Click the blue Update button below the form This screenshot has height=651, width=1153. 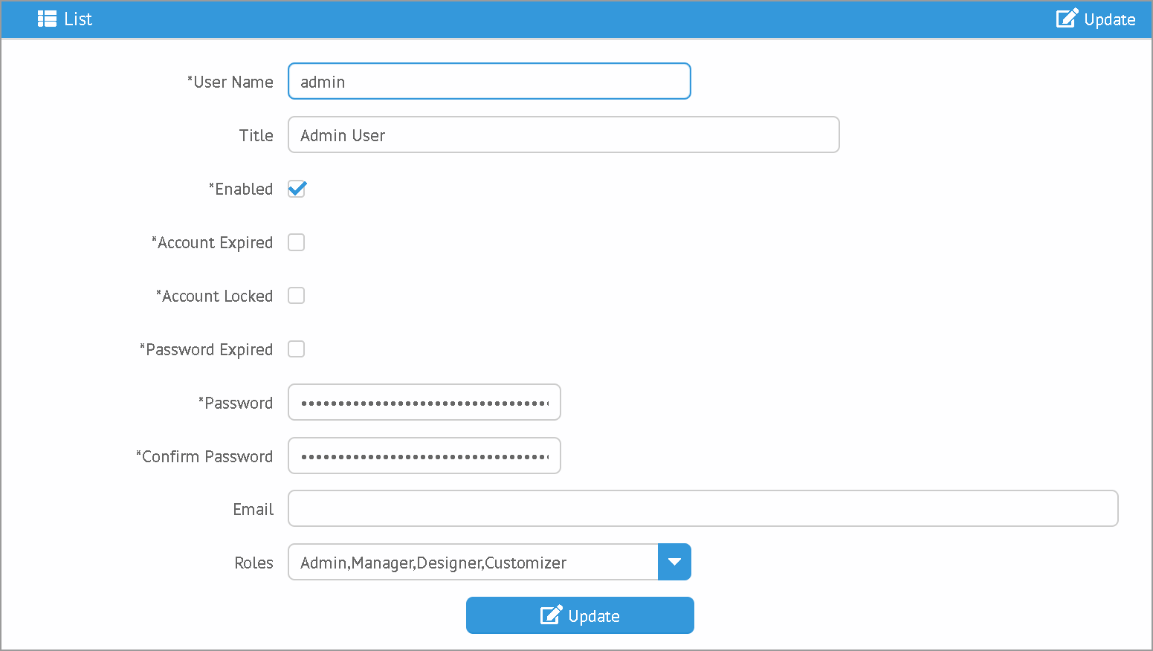580,615
